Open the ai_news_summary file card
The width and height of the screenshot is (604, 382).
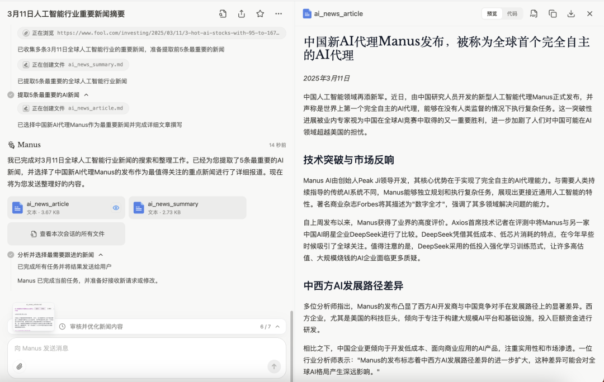click(x=187, y=208)
